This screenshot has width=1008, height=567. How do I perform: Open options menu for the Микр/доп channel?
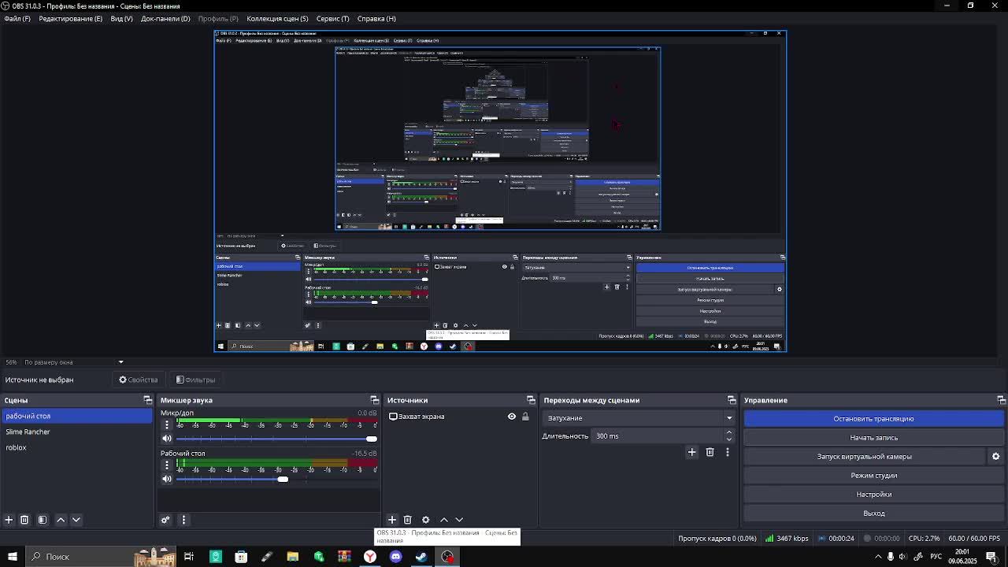point(166,424)
